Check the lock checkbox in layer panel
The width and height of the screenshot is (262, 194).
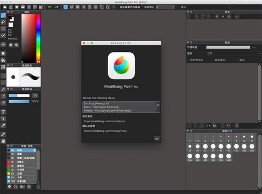[238, 60]
